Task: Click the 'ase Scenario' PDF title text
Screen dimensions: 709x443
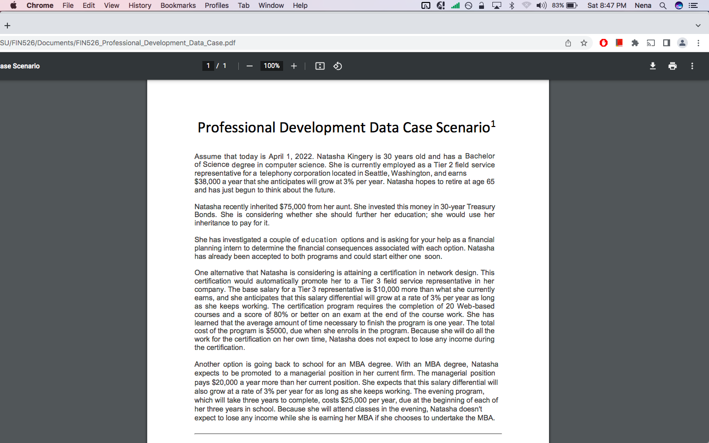Action: (20, 66)
